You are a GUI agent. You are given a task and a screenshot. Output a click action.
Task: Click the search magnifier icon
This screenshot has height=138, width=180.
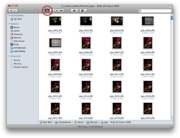(x=140, y=11)
